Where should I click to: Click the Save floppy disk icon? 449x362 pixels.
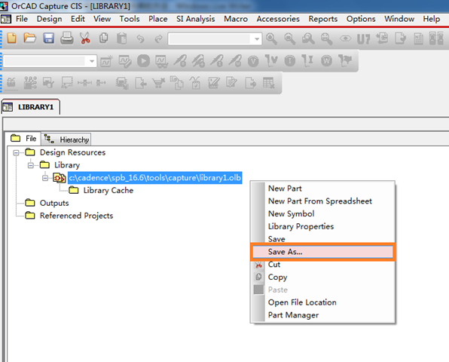[x=49, y=38]
